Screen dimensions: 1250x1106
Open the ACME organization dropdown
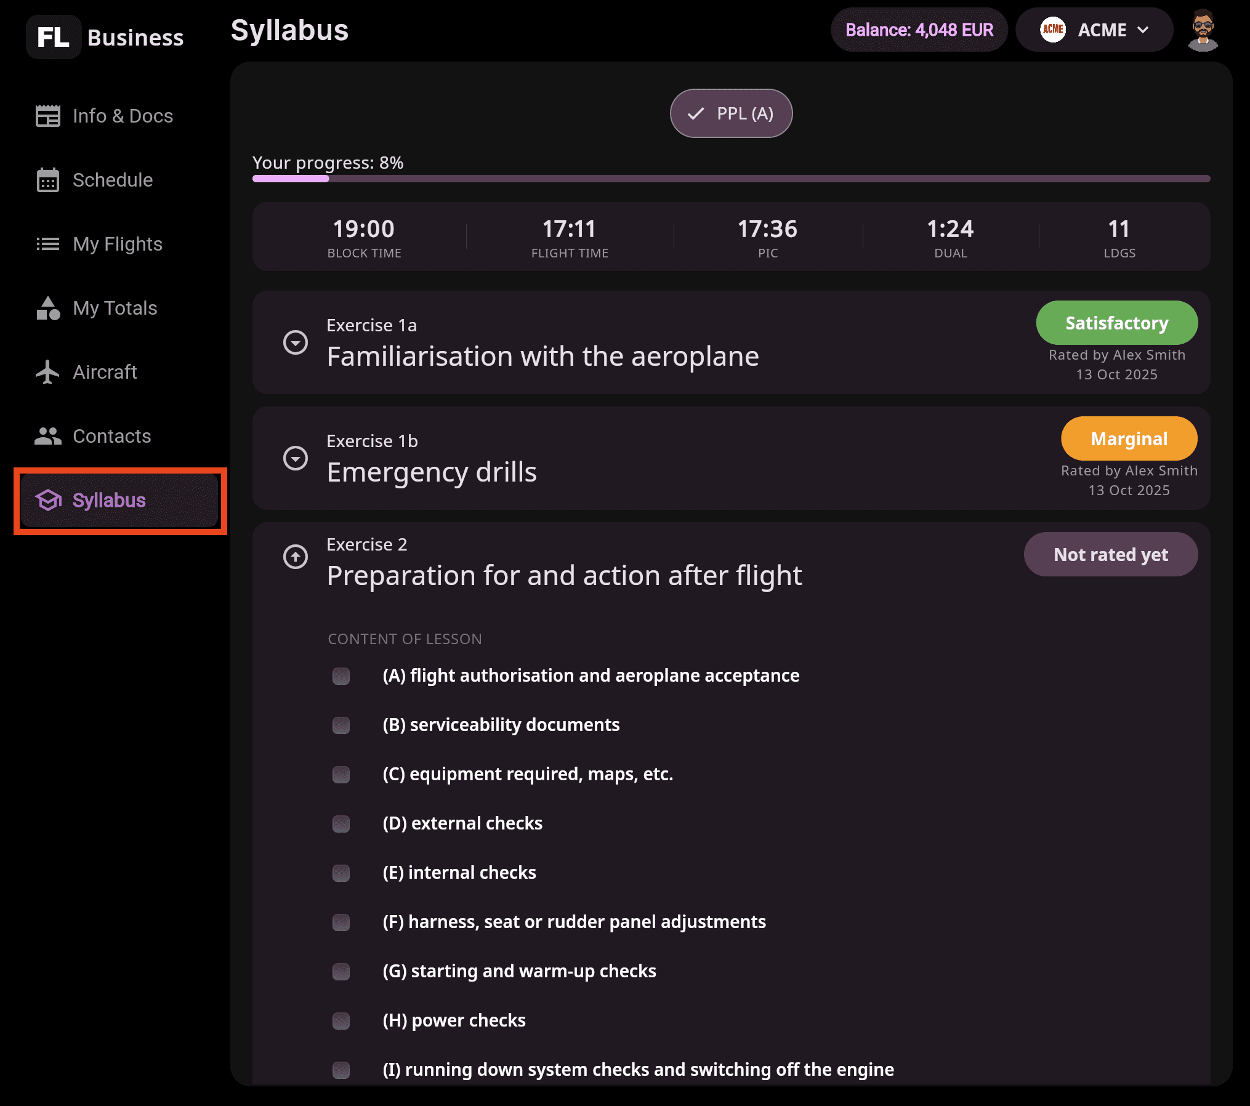tap(1094, 30)
